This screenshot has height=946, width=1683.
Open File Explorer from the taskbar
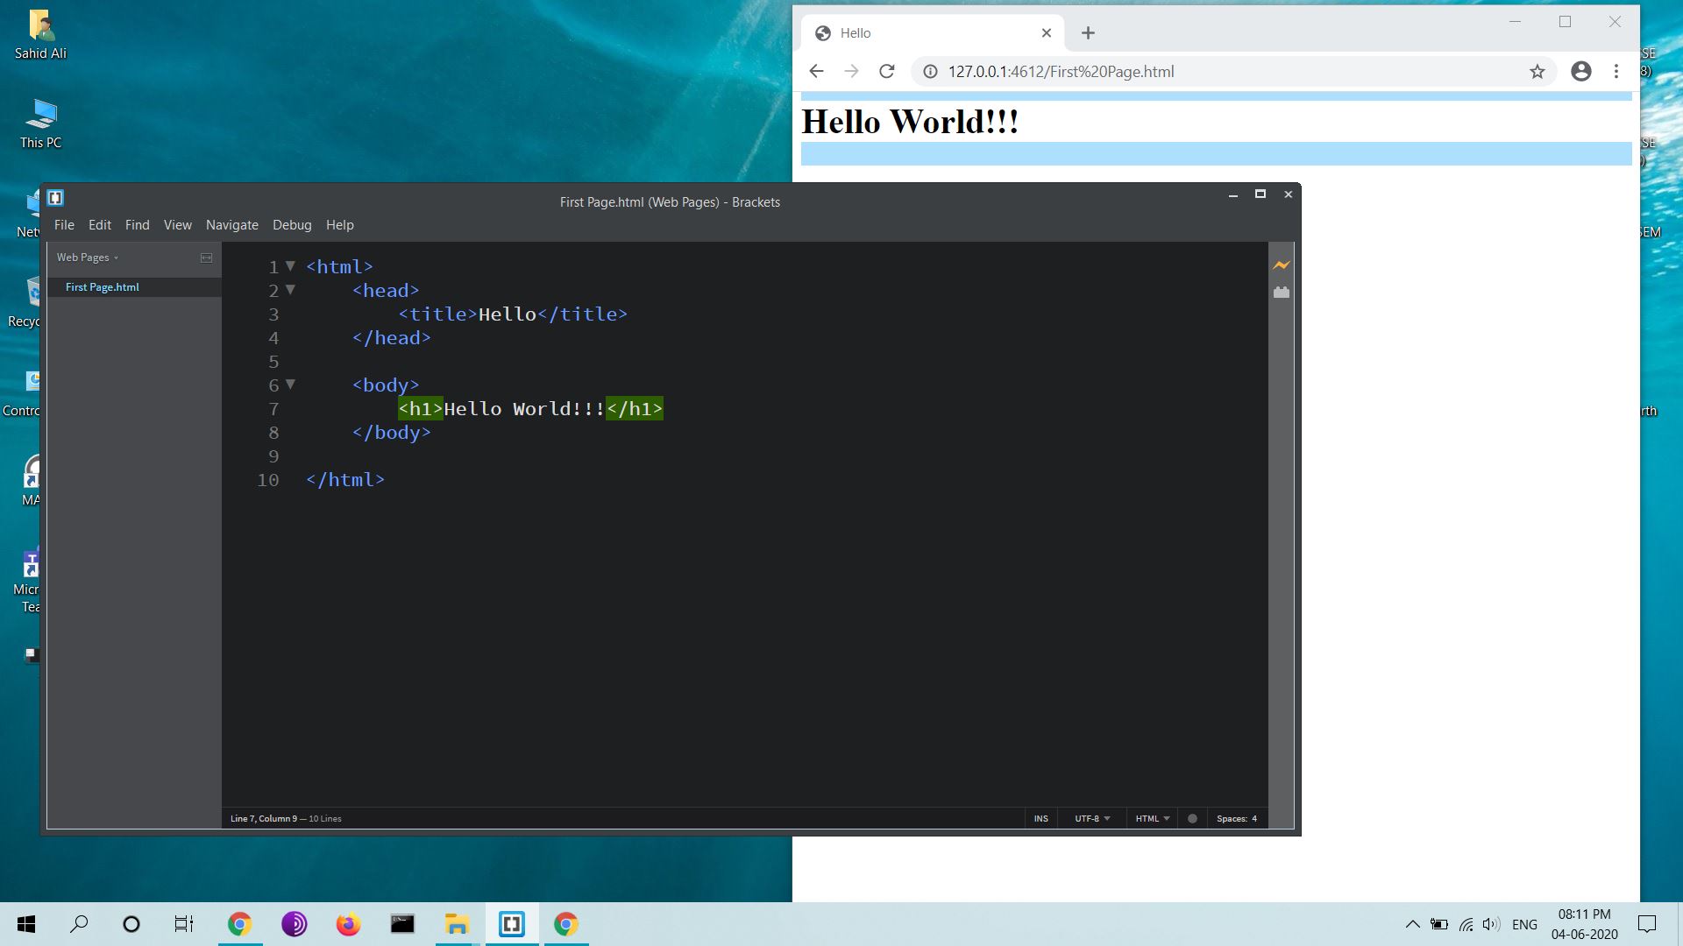coord(456,924)
